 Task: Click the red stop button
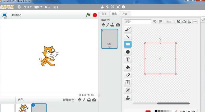95,15
